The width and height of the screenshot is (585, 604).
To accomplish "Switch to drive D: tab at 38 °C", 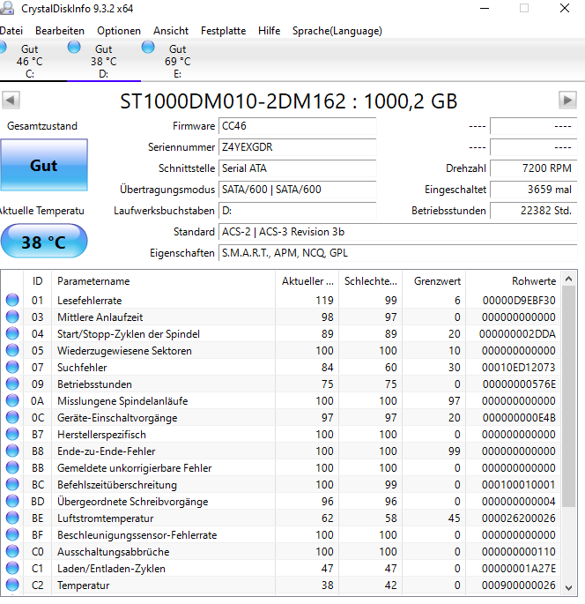I will pos(104,61).
